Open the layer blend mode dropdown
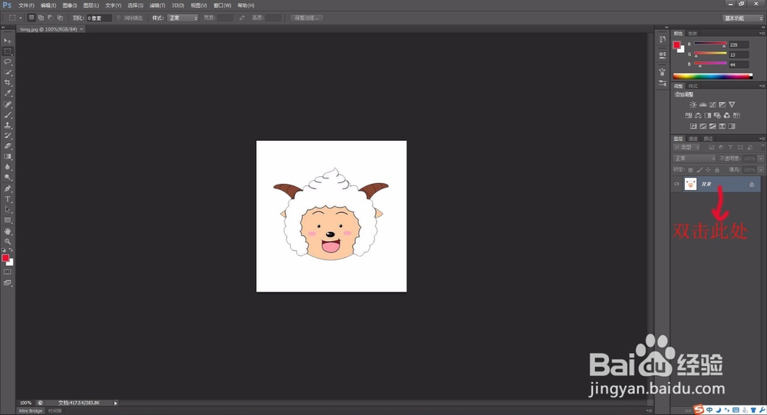The width and height of the screenshot is (767, 415). 695,158
